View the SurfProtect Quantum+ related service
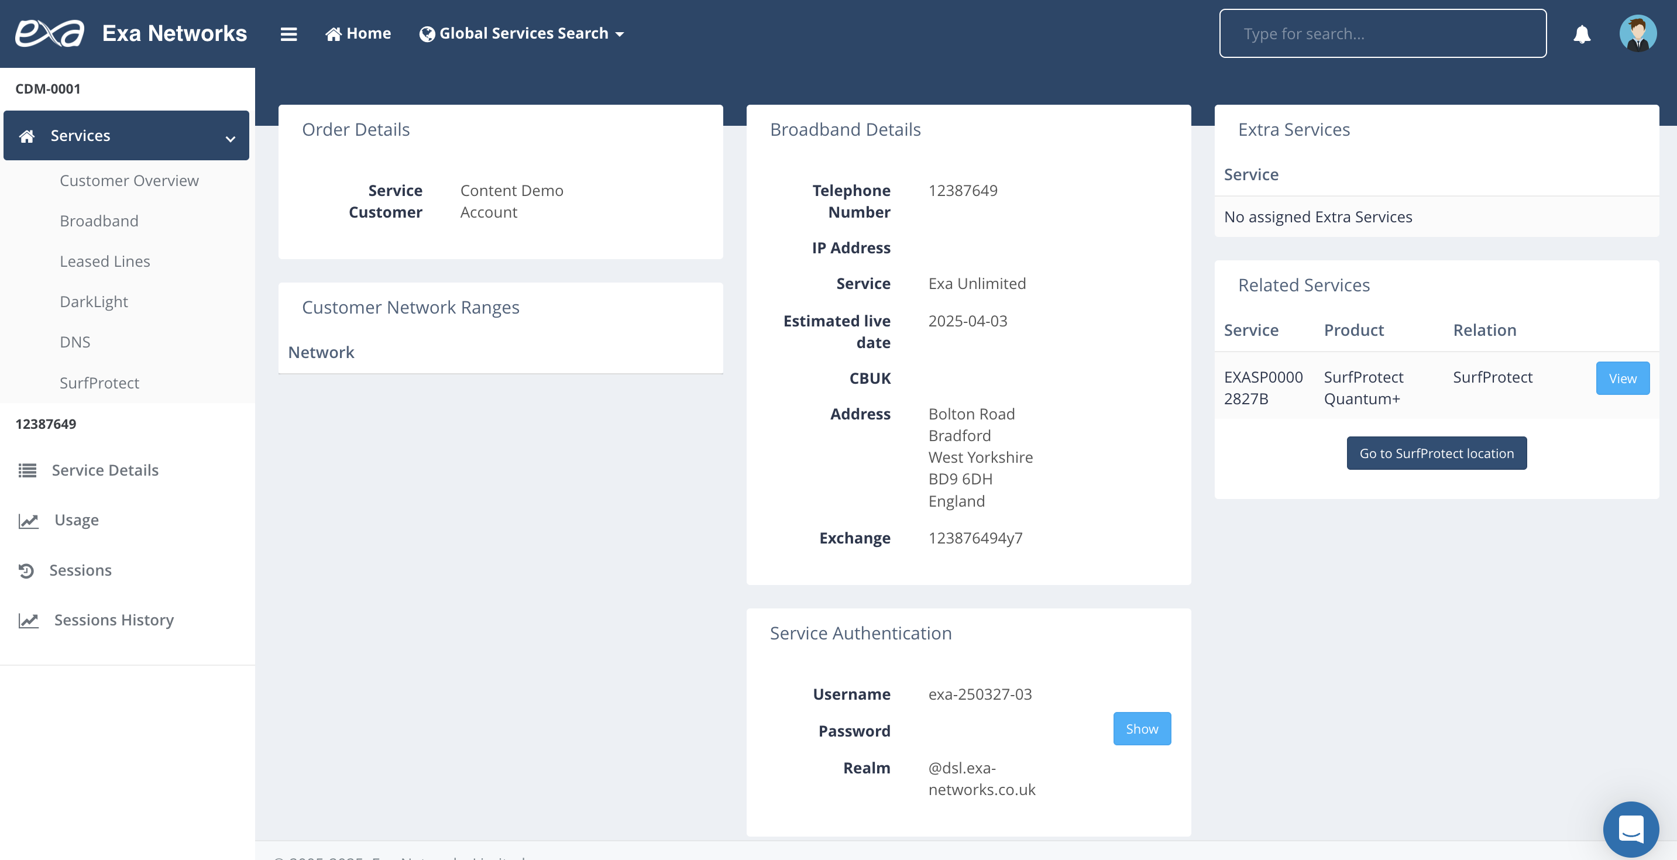The height and width of the screenshot is (860, 1677). pos(1621,379)
